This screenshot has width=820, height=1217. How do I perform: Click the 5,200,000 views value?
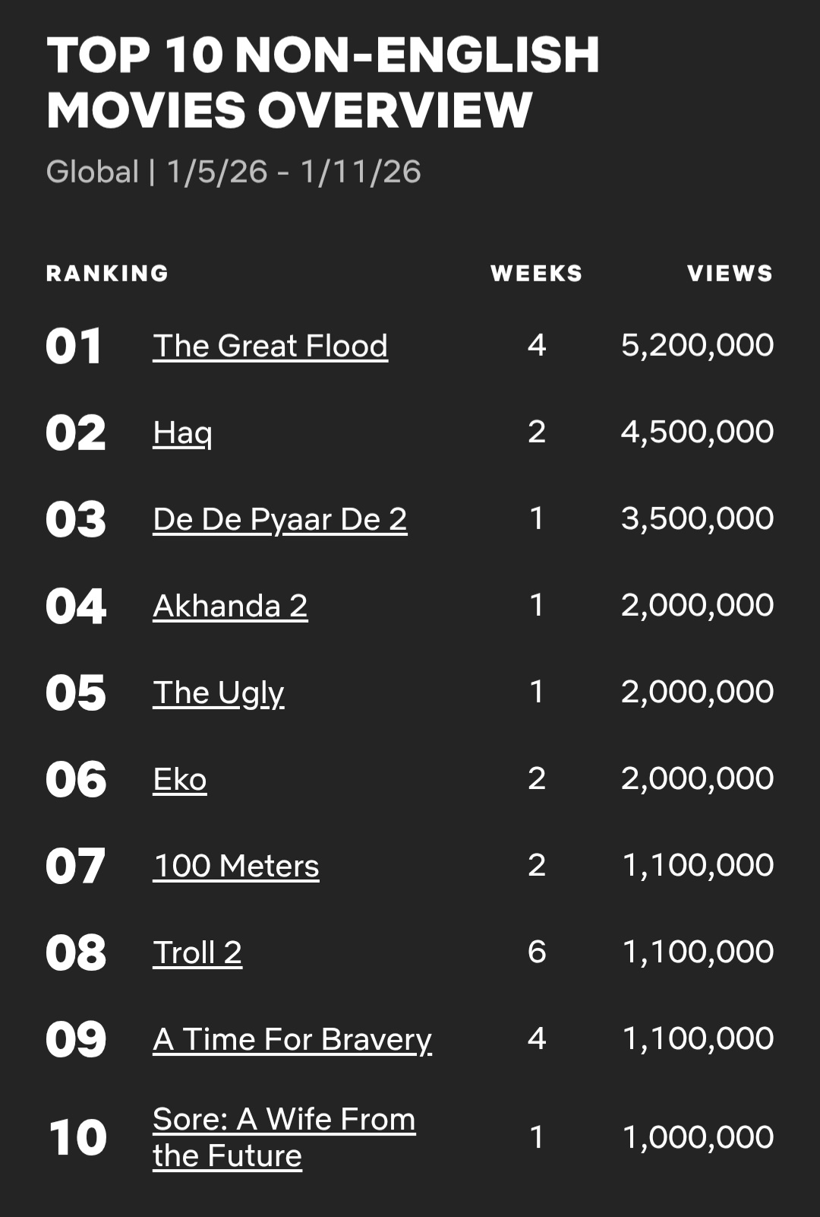click(697, 345)
